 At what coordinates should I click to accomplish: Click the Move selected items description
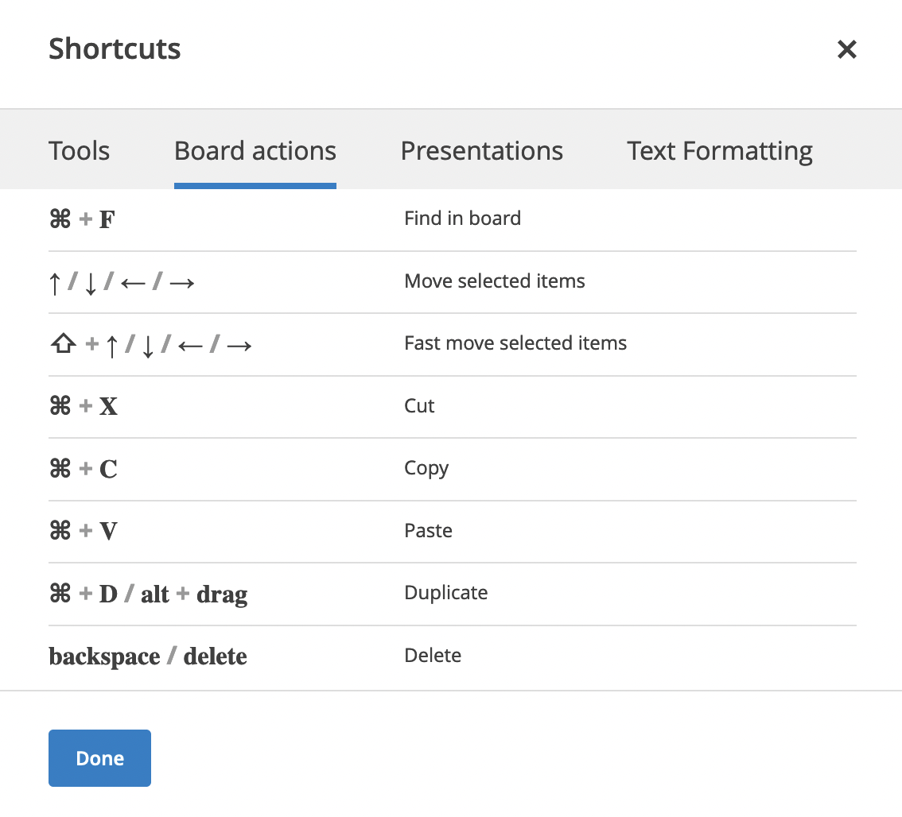[x=495, y=281]
